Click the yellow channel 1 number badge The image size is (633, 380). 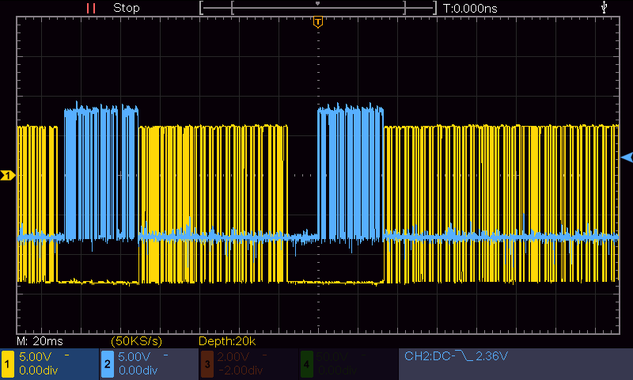click(x=9, y=364)
